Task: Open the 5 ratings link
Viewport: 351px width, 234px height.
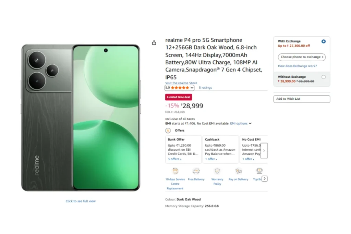Action: (x=205, y=88)
